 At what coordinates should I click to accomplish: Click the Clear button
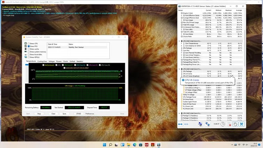53,114
